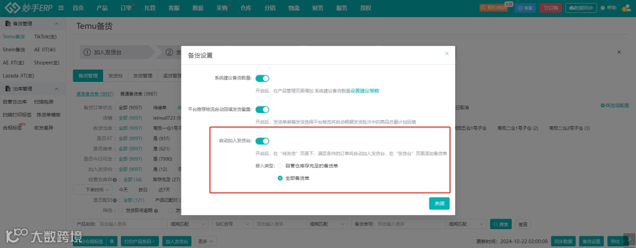Check the 发货即将逾期 filter checkbox
Image resolution: width=636 pixels, height=248 pixels.
pyautogui.click(x=121, y=211)
